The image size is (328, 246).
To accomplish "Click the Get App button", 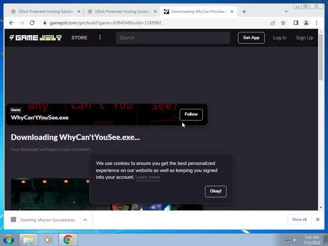I will [251, 38].
